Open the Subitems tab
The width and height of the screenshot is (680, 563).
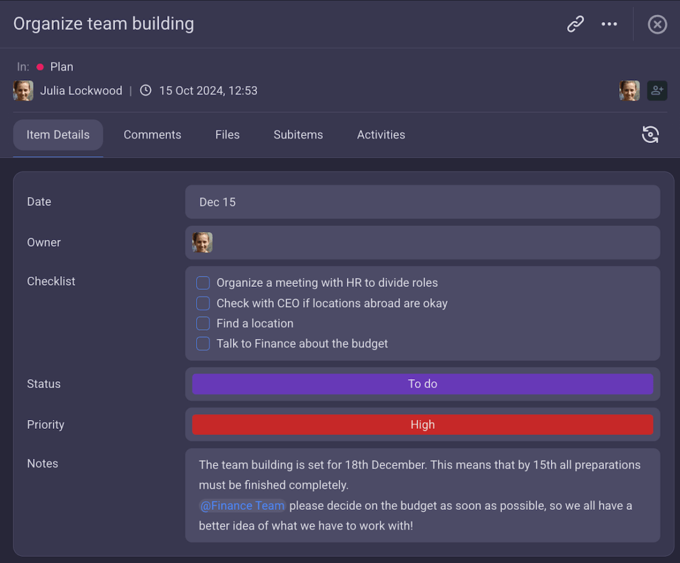pyautogui.click(x=298, y=135)
